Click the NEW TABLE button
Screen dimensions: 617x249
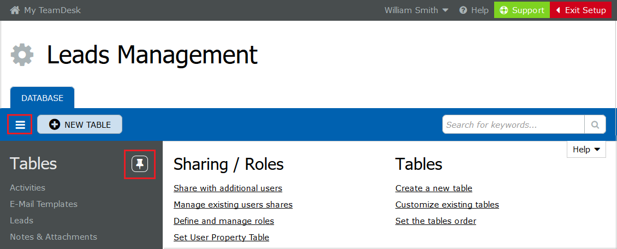80,124
